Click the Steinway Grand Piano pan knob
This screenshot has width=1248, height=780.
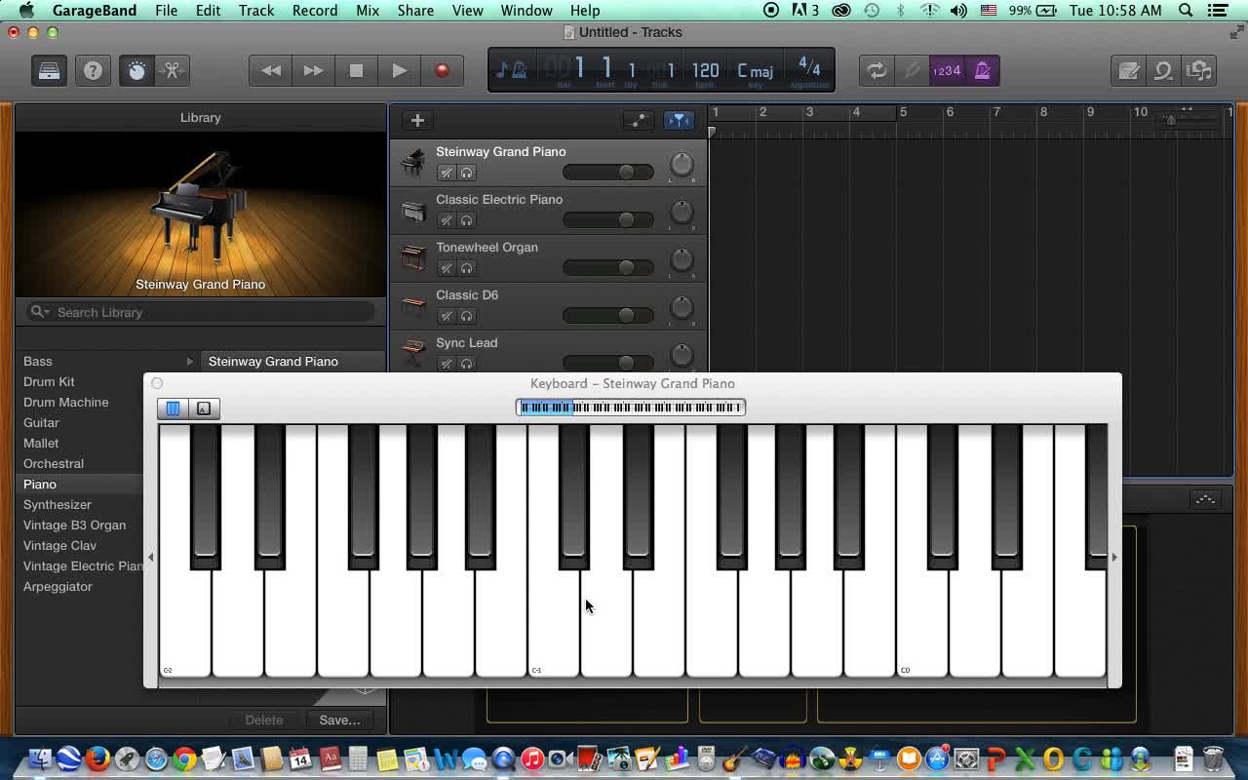coord(682,164)
